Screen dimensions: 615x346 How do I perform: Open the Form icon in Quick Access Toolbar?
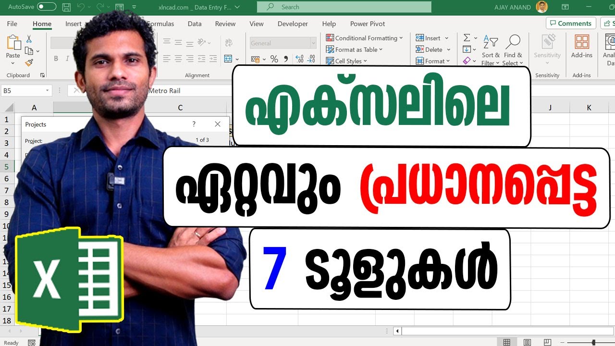coord(119,7)
